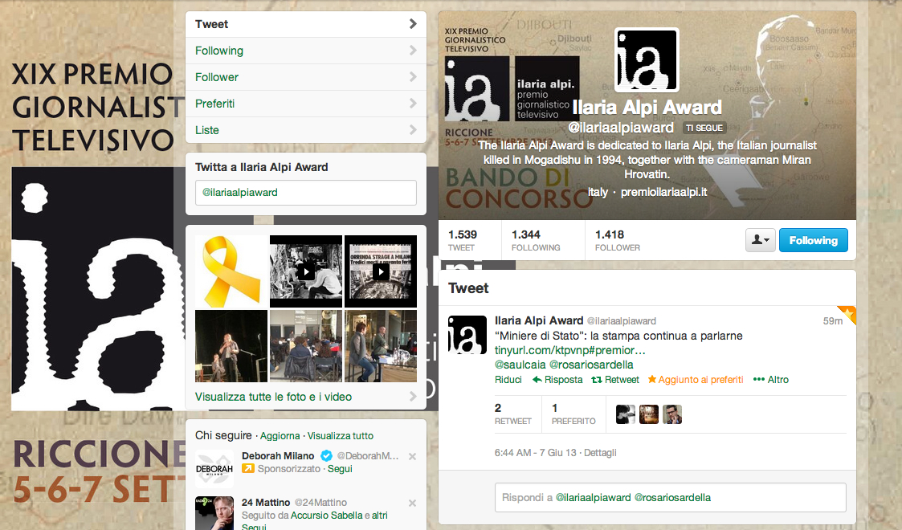Viewport: 902px width, 530px height.
Task: Open 24 Mattino profile name
Action: click(266, 503)
